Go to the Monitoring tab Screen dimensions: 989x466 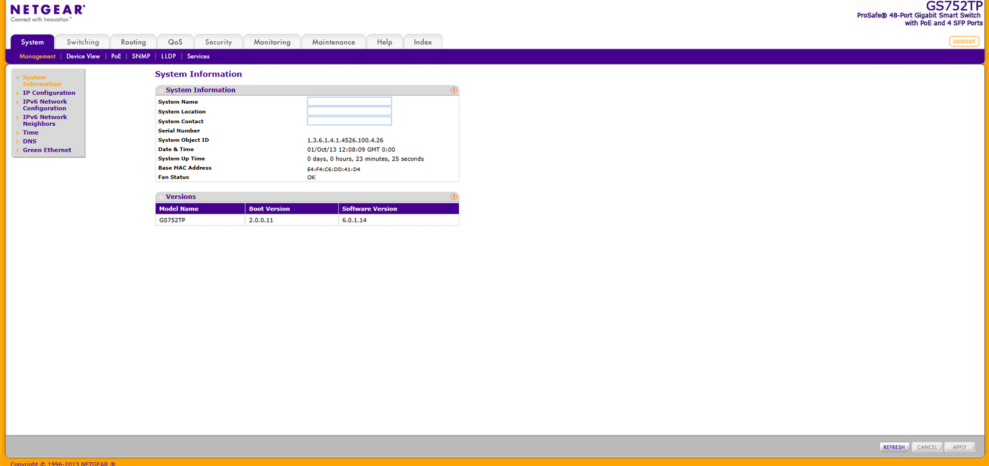coord(272,42)
